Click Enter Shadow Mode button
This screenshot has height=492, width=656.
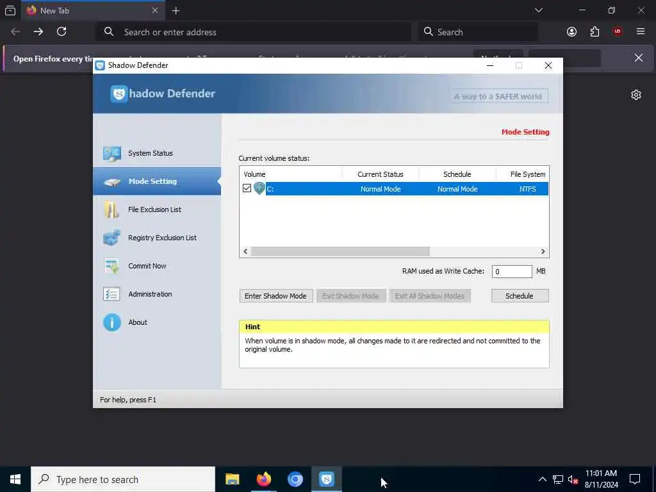coord(275,296)
